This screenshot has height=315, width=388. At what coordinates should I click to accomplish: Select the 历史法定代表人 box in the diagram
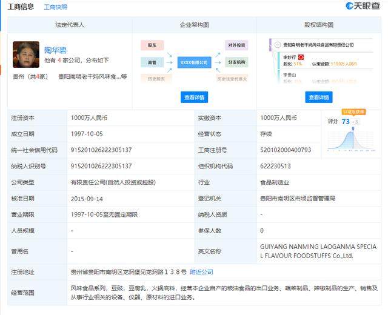(x=232, y=79)
